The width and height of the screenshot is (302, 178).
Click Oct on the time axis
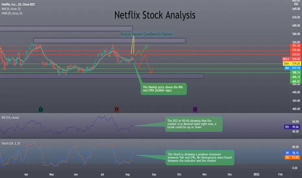tap(179, 174)
